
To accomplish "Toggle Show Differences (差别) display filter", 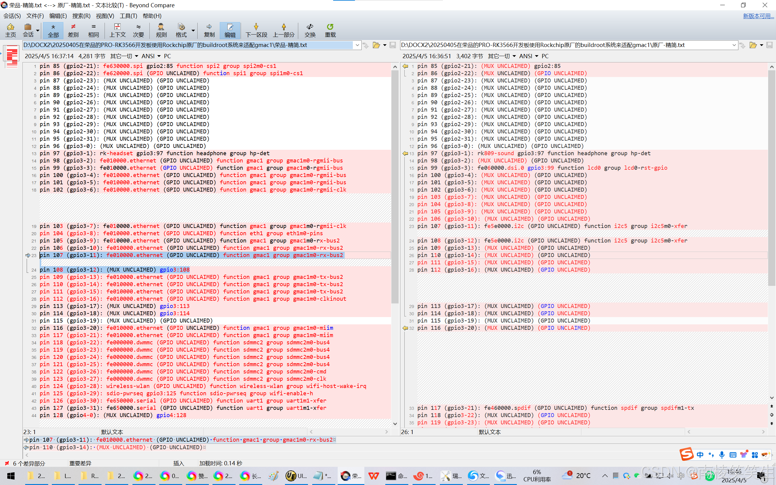I will [x=73, y=30].
